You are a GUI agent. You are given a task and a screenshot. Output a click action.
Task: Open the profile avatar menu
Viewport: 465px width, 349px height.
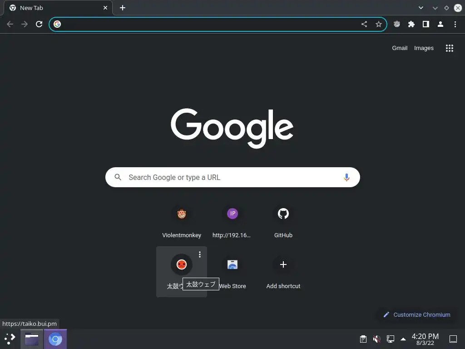click(x=440, y=24)
